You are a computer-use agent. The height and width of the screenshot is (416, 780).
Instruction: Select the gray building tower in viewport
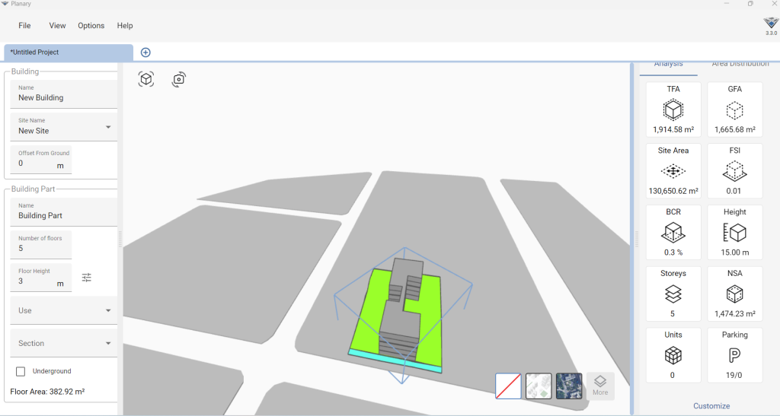pyautogui.click(x=404, y=308)
